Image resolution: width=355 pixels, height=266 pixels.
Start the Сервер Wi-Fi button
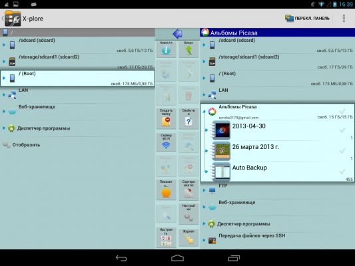coord(166,142)
